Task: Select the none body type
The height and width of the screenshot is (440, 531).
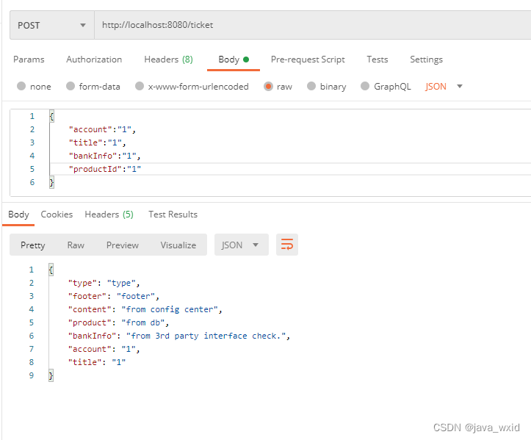Action: coord(34,87)
